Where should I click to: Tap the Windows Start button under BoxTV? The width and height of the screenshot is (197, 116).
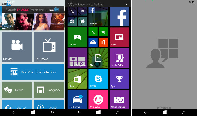33,112
